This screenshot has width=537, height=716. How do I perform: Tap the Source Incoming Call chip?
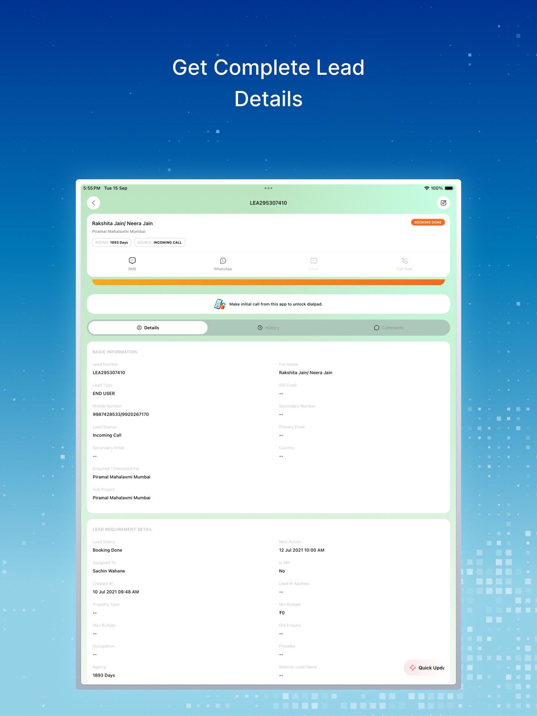(160, 243)
